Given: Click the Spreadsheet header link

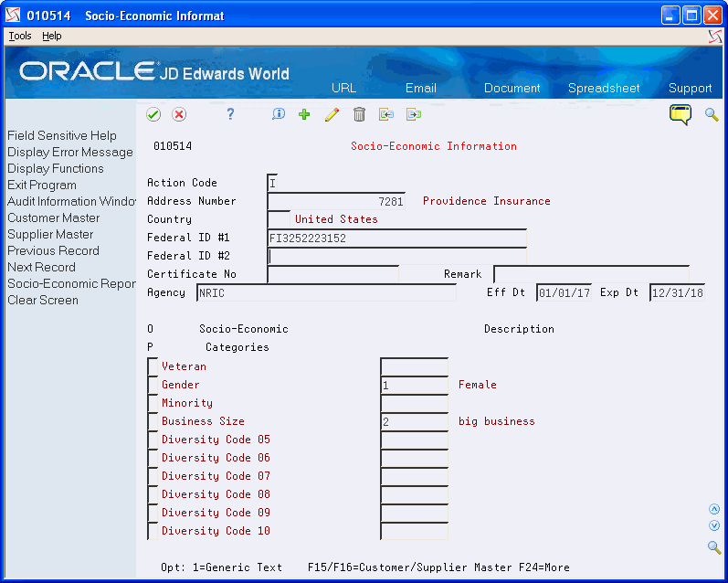Looking at the screenshot, I should (x=604, y=88).
